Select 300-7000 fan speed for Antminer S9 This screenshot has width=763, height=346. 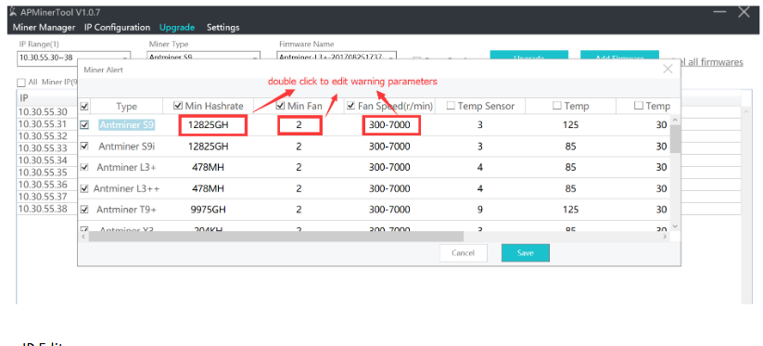pos(390,125)
